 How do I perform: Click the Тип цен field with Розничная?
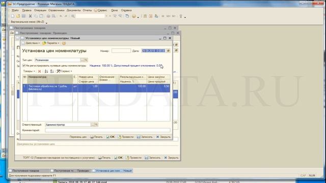point(58,60)
